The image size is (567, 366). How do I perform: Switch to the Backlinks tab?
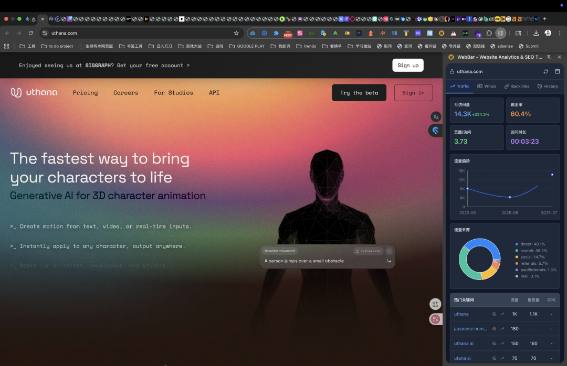coord(517,87)
